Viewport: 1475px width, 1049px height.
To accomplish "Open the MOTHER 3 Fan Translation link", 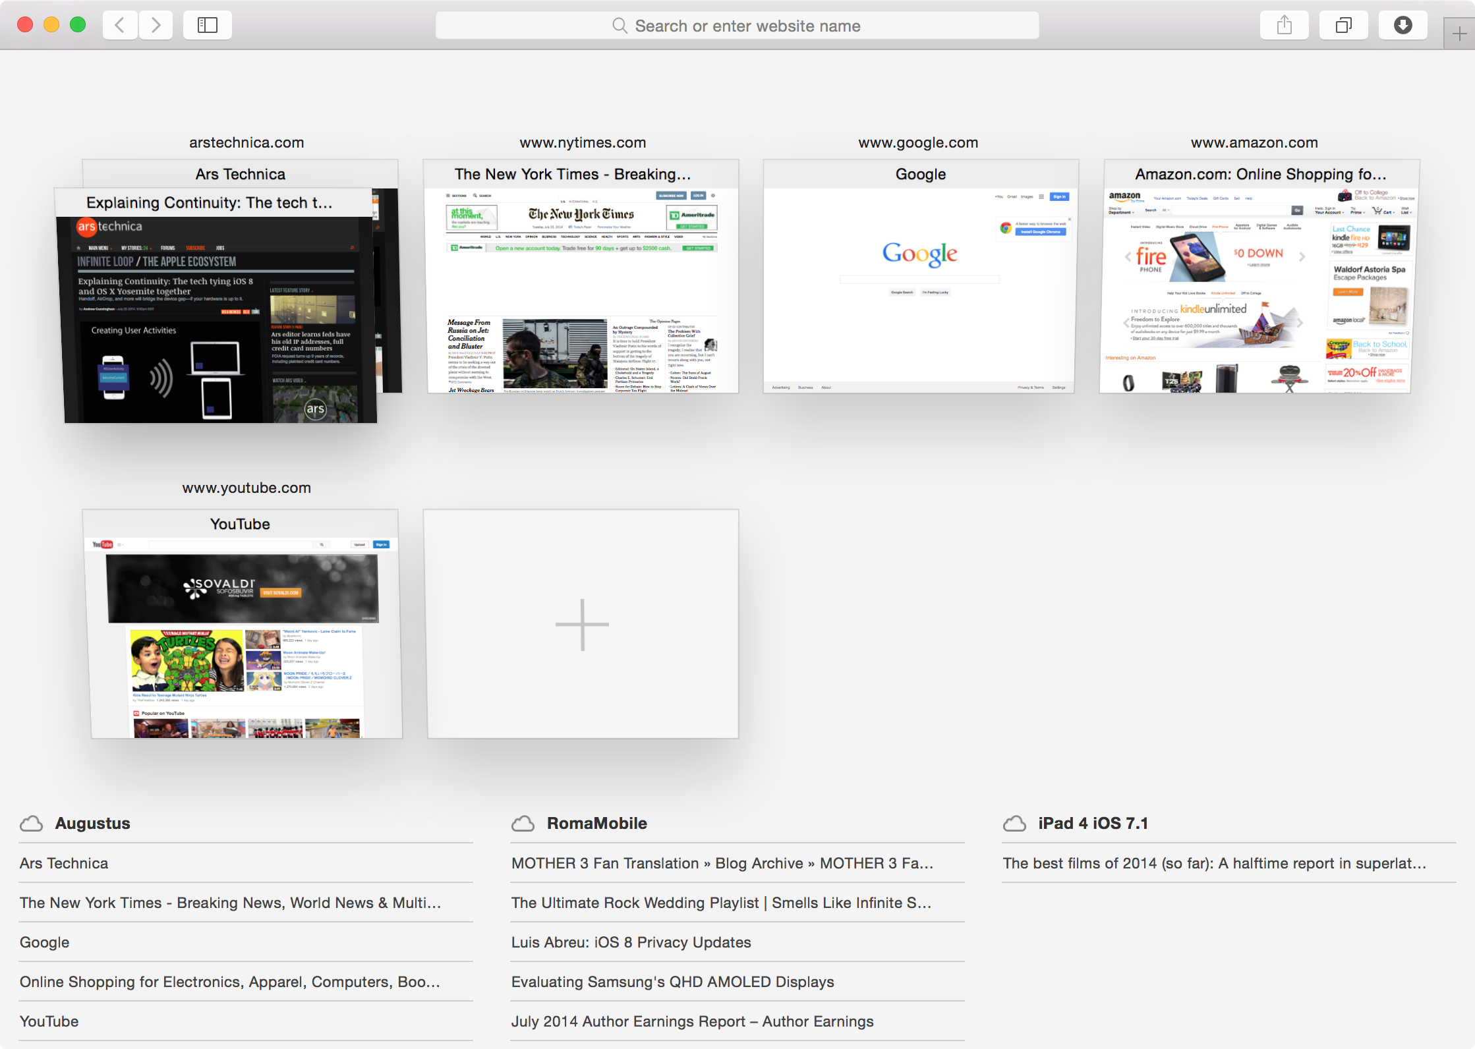I will pyautogui.click(x=722, y=863).
